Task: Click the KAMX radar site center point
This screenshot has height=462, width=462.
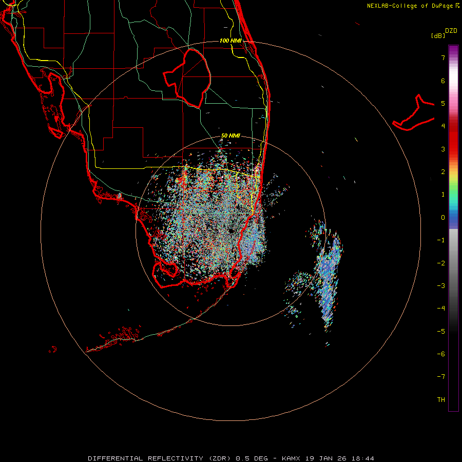Action: coord(232,231)
